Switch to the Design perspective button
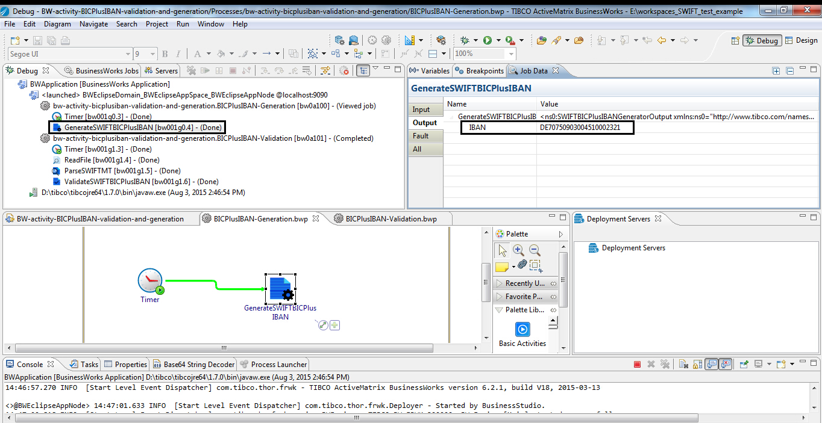822x423 pixels. (801, 40)
